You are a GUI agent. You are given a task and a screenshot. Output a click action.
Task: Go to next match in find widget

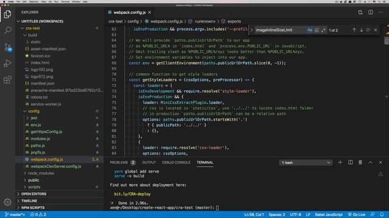point(361,30)
